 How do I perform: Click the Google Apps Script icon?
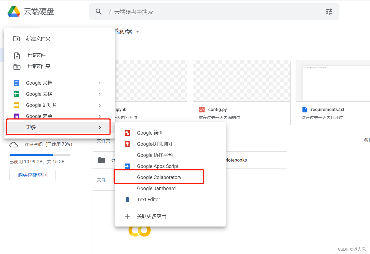127,166
